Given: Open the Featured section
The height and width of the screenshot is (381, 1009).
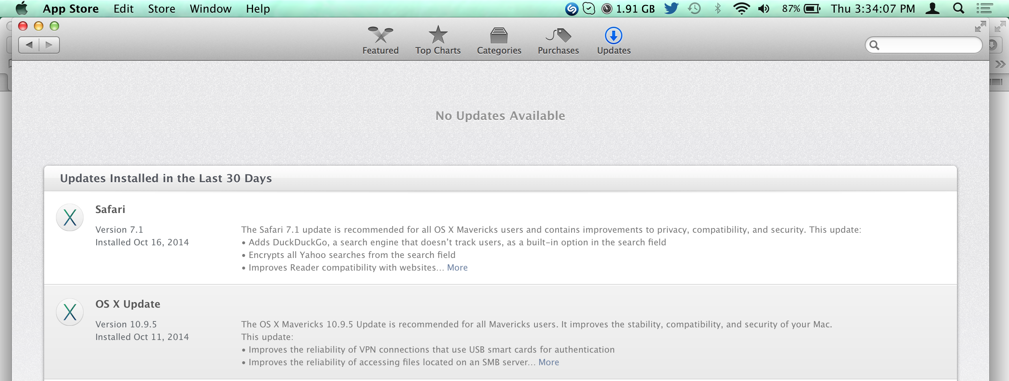Looking at the screenshot, I should [380, 40].
